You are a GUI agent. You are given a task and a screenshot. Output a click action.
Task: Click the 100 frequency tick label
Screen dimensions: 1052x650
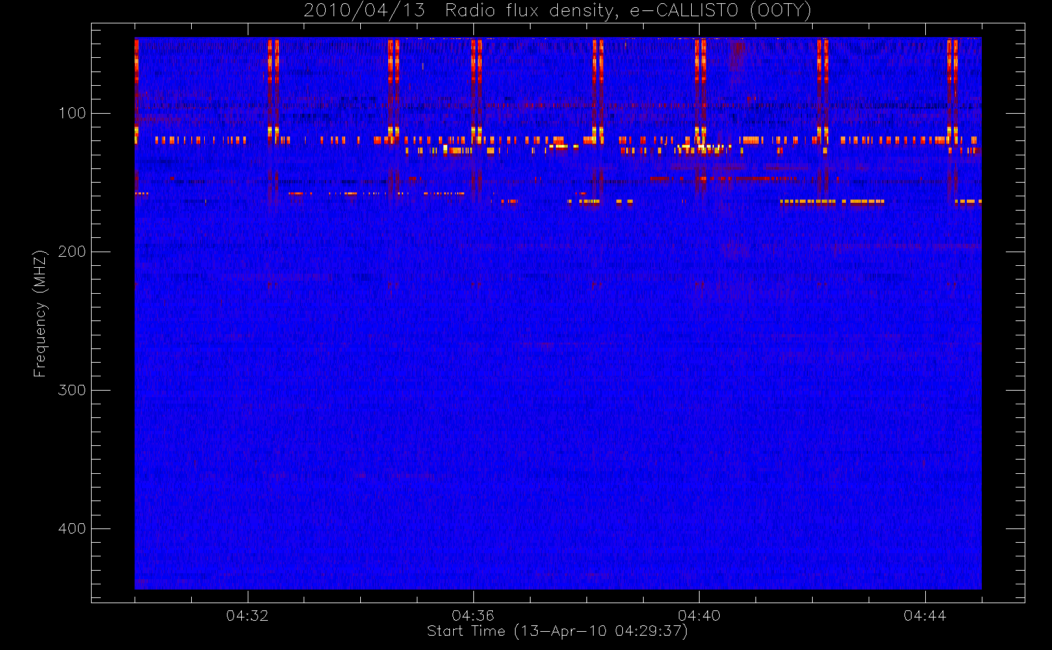coord(72,113)
